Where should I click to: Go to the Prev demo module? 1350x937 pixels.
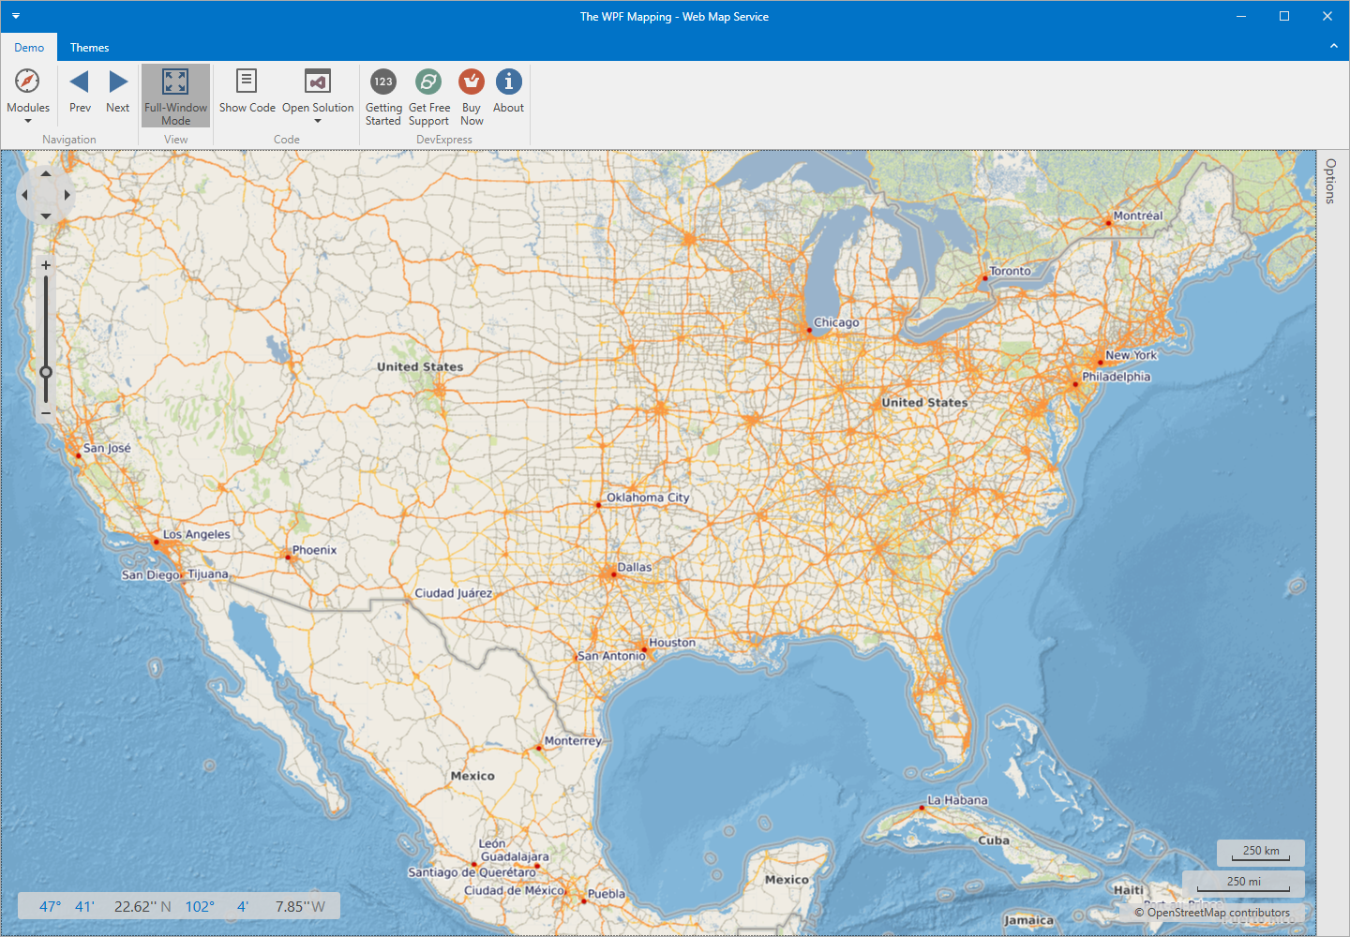[x=80, y=91]
